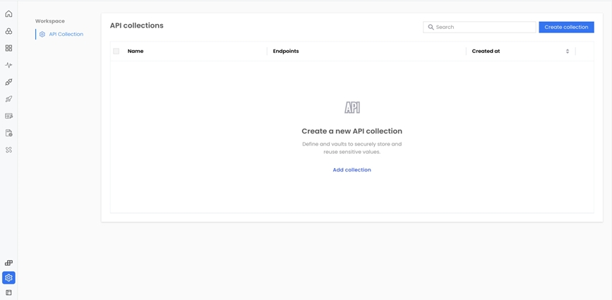Select the active settings gear icon
The width and height of the screenshot is (612, 300).
(x=8, y=277)
